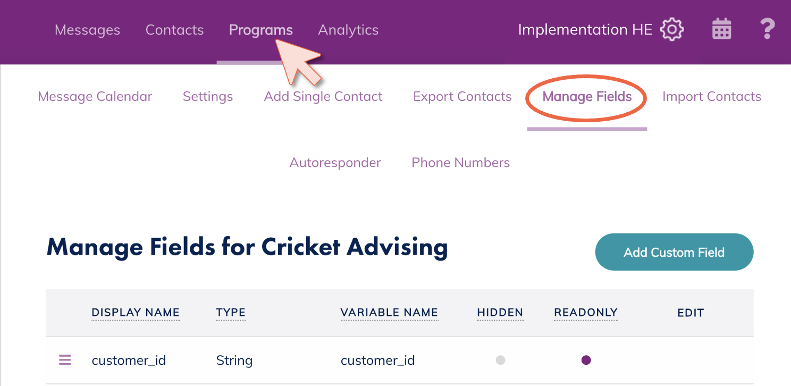This screenshot has width=791, height=386.
Task: Select the Programs menu item
Action: (260, 30)
